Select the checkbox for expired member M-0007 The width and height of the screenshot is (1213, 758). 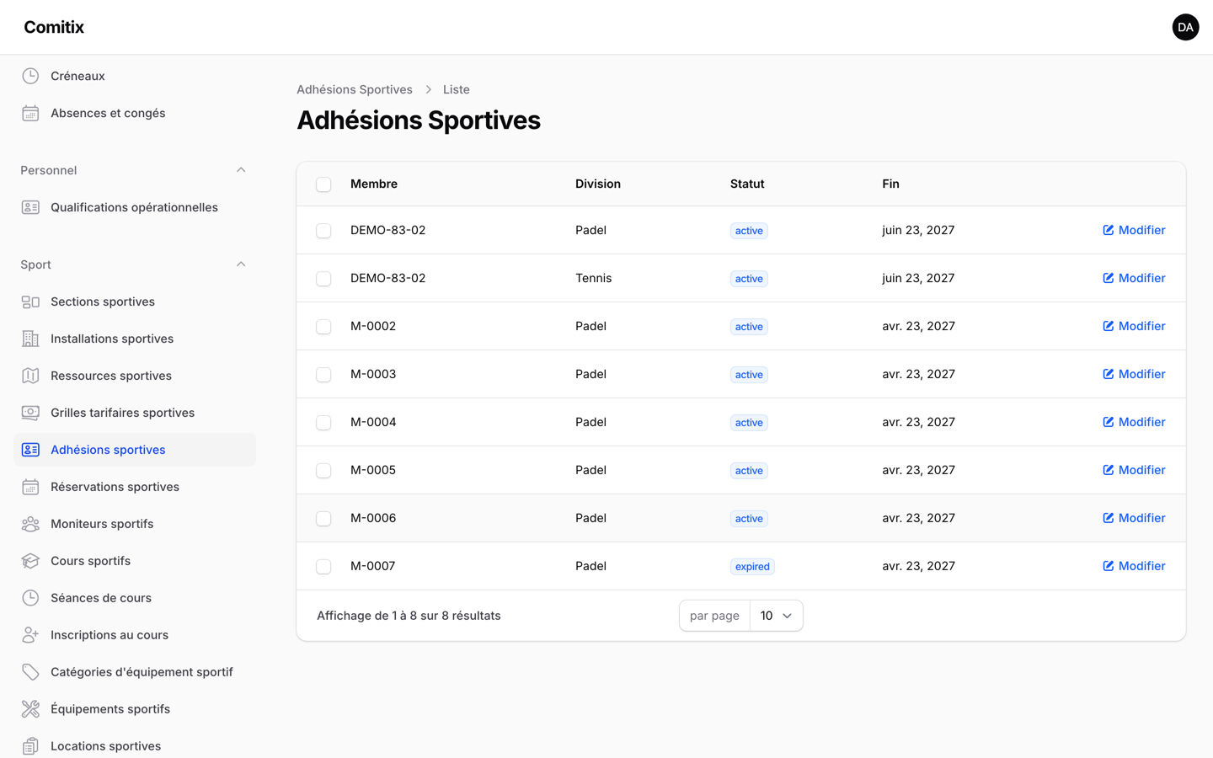(x=323, y=567)
